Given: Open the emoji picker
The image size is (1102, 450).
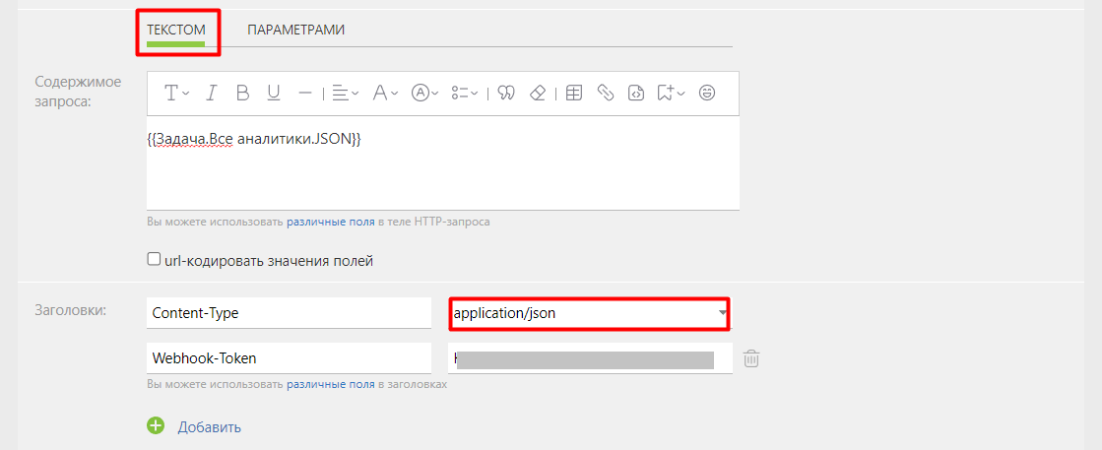Looking at the screenshot, I should tap(707, 93).
